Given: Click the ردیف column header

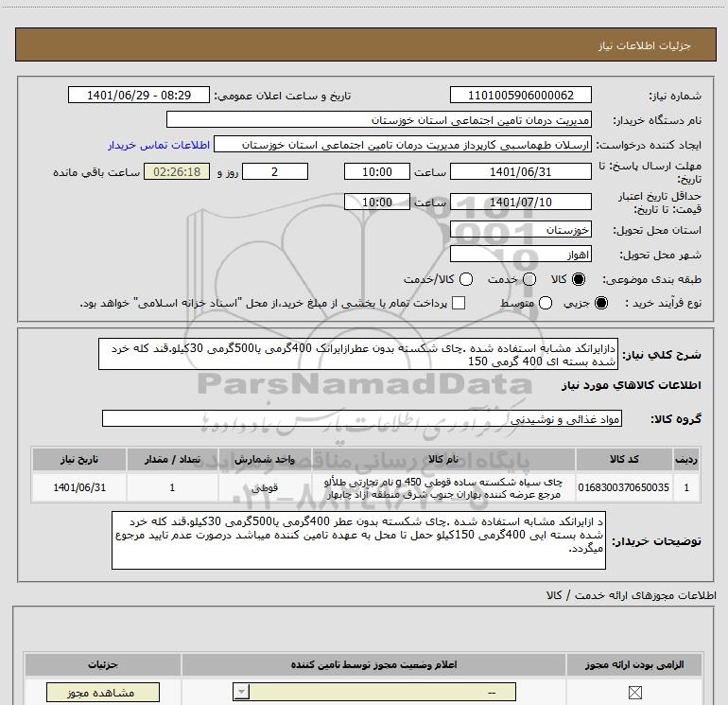Looking at the screenshot, I should (686, 459).
